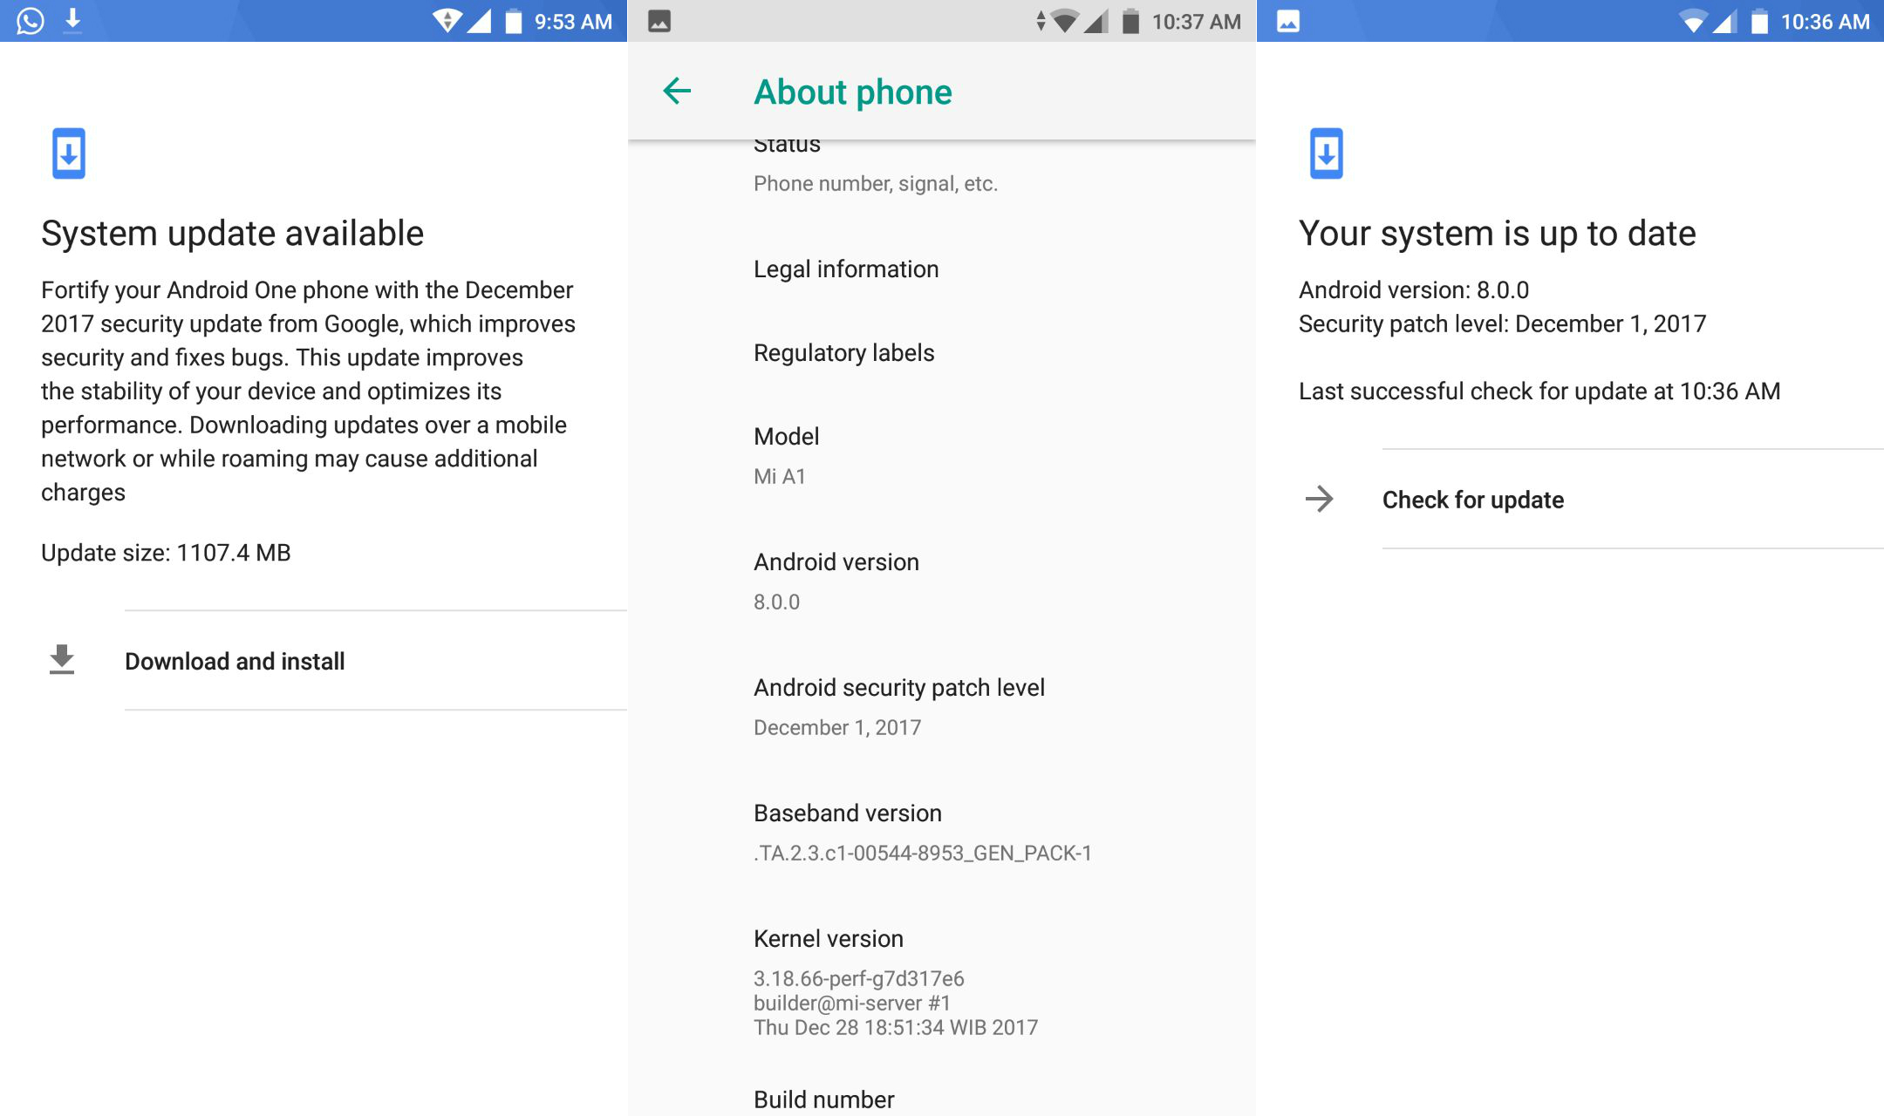
Task: Tap the image notification icon beside 10:36 AM bar
Action: (x=1288, y=21)
